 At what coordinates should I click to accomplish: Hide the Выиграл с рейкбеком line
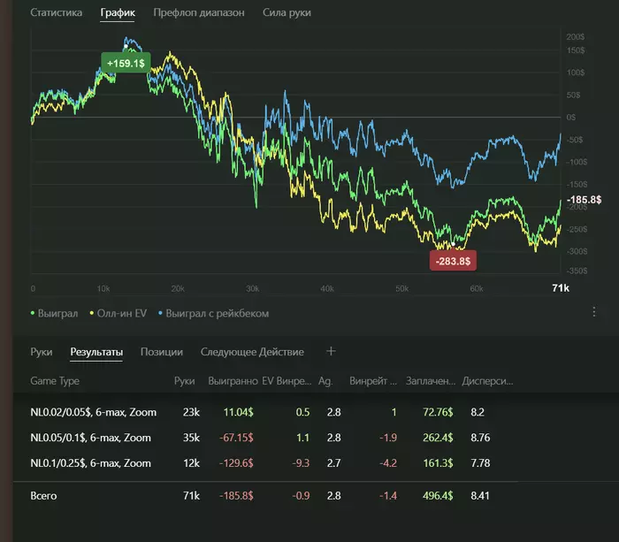tap(213, 313)
